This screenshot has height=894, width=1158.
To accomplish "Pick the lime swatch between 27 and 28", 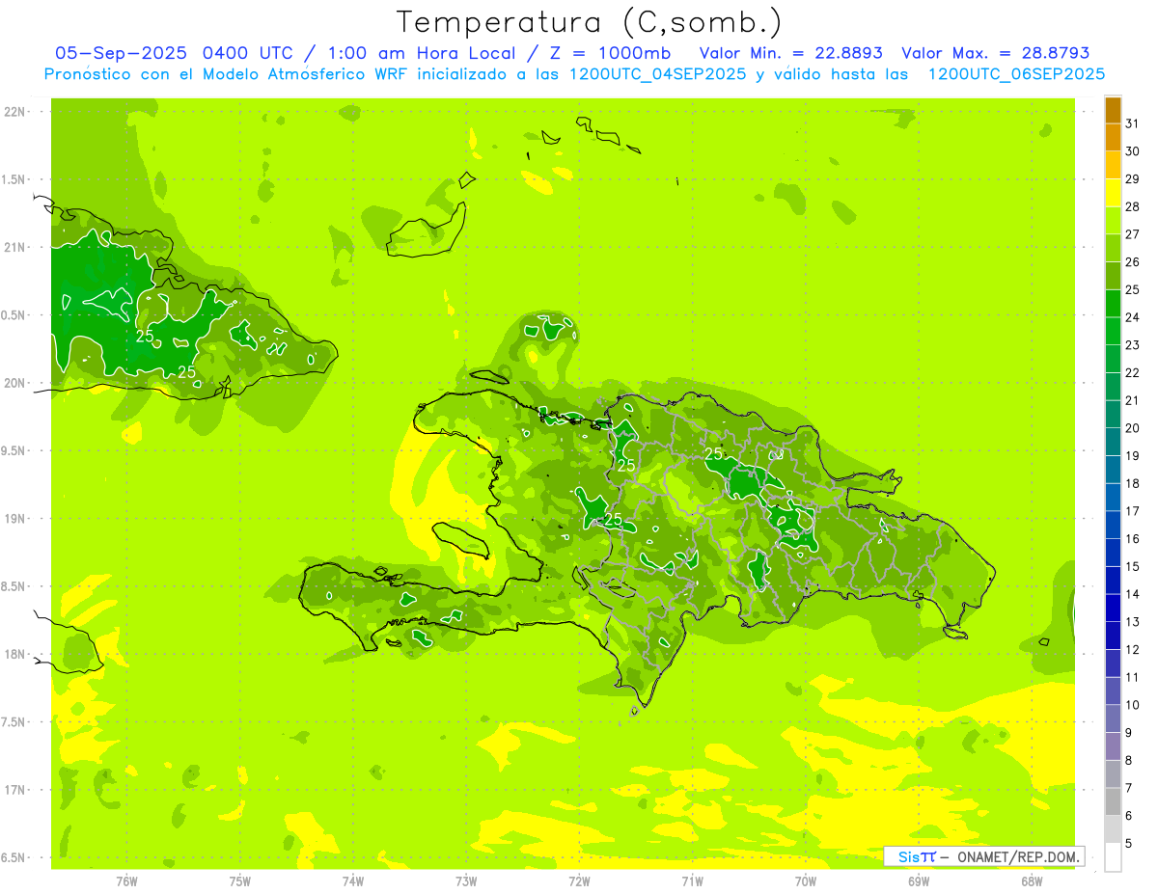I will click(x=1113, y=221).
